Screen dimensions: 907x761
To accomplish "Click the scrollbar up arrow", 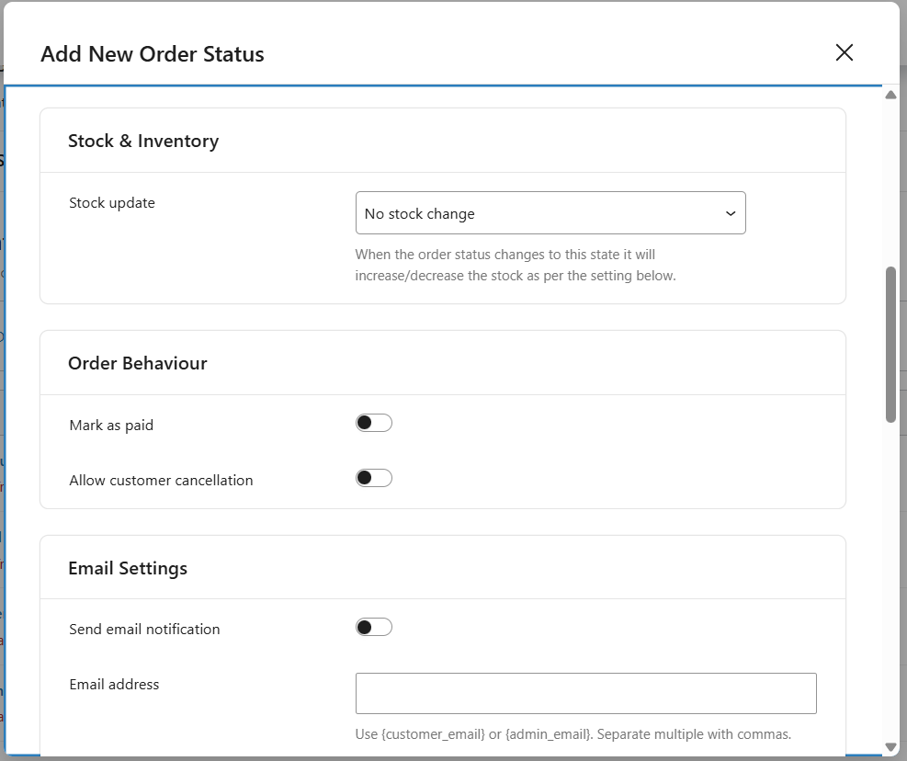I will pyautogui.click(x=890, y=96).
